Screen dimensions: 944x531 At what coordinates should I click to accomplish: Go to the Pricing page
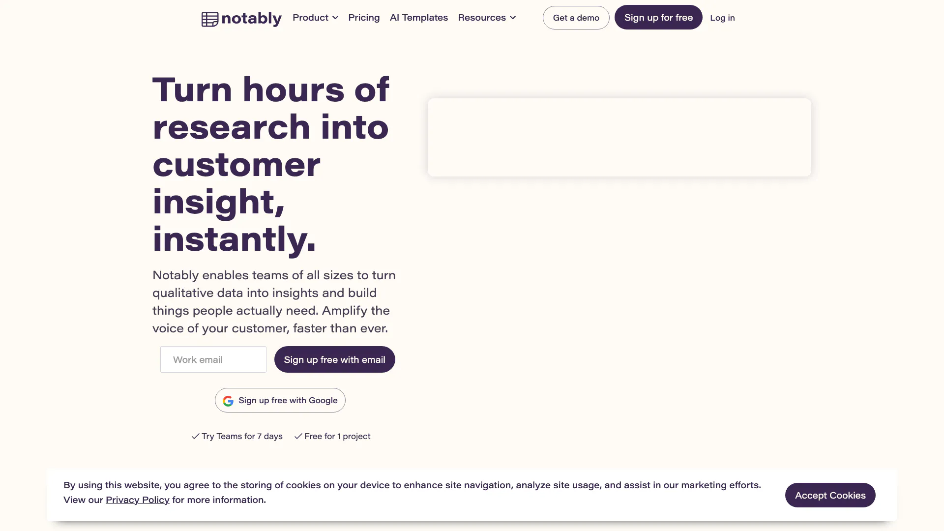click(x=364, y=18)
